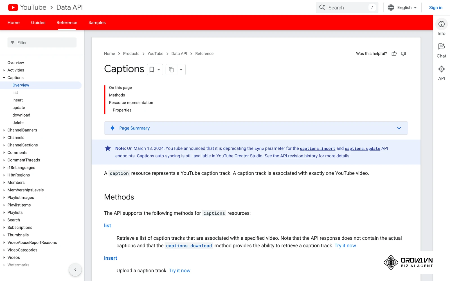Open captions.download code link
450x281 pixels.
(189, 246)
